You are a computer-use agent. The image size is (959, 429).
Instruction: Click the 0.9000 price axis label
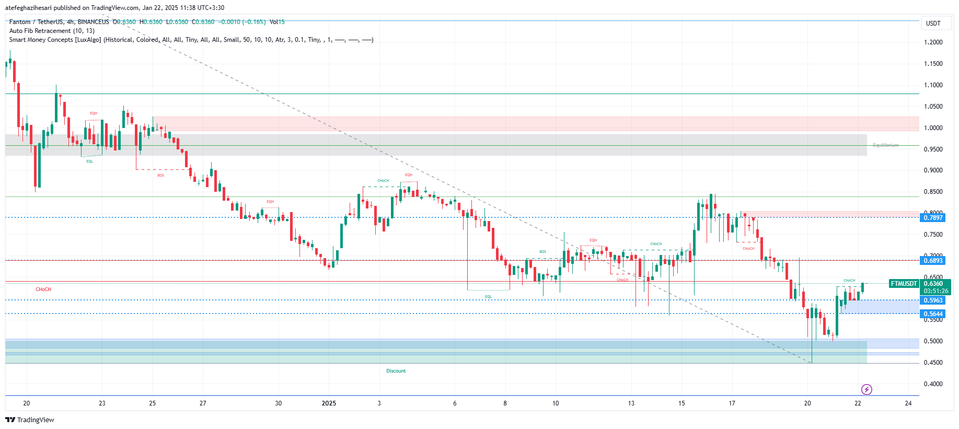tap(933, 170)
